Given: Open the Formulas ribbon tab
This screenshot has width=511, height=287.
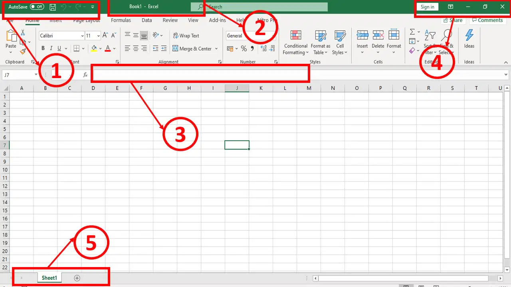Looking at the screenshot, I should [121, 20].
